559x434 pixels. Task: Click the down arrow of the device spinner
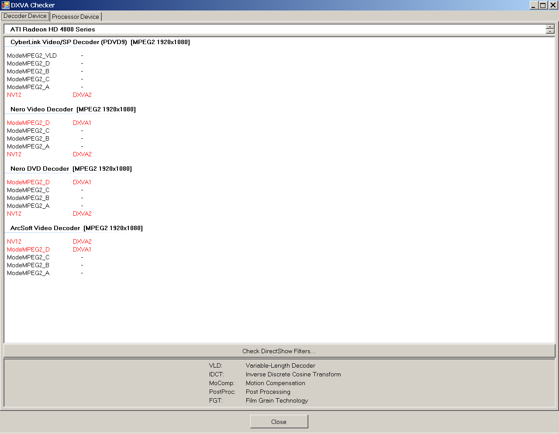click(x=550, y=31)
